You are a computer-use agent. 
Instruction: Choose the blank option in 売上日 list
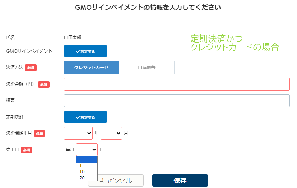87,159
